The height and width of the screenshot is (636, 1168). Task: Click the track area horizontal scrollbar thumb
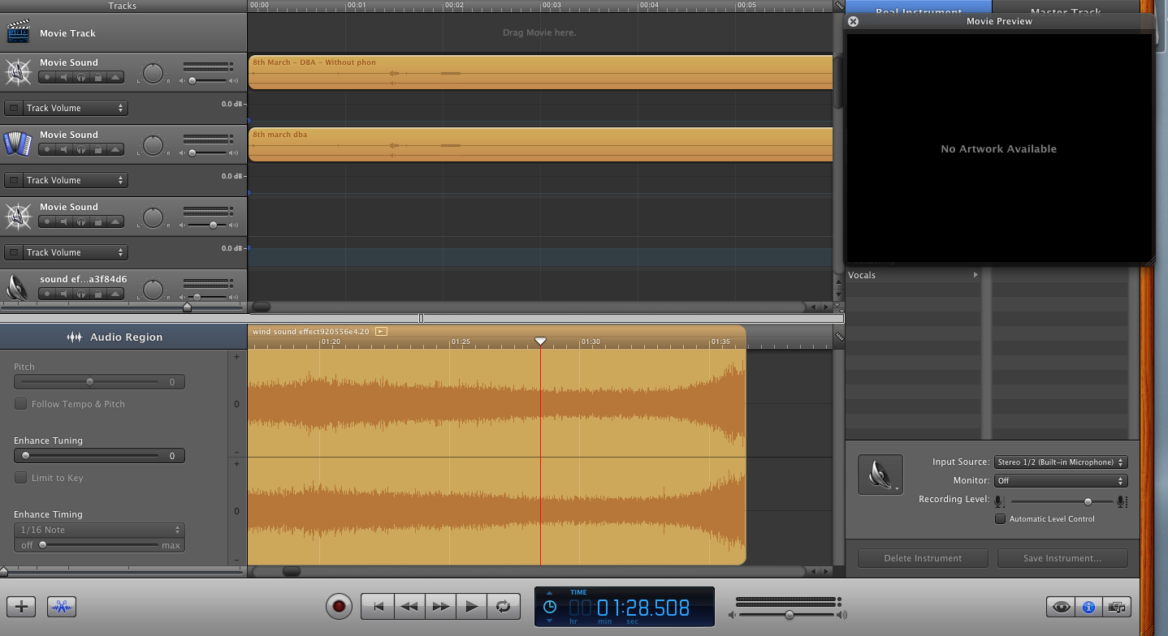point(261,307)
